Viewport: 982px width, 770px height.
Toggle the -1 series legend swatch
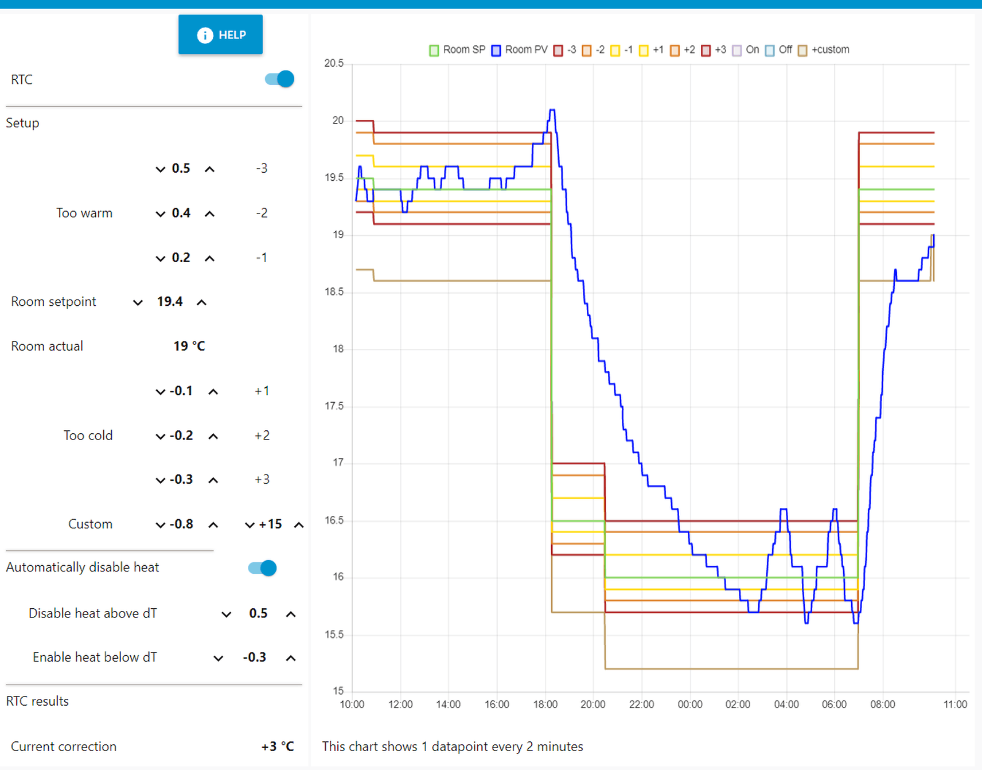point(615,50)
